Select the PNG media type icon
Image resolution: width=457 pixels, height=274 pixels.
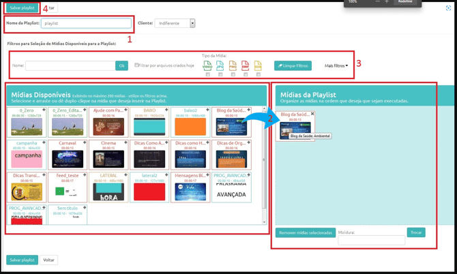[233, 66]
